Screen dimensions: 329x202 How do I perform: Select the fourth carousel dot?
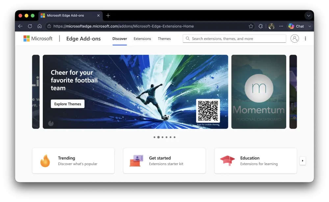tap(166, 137)
